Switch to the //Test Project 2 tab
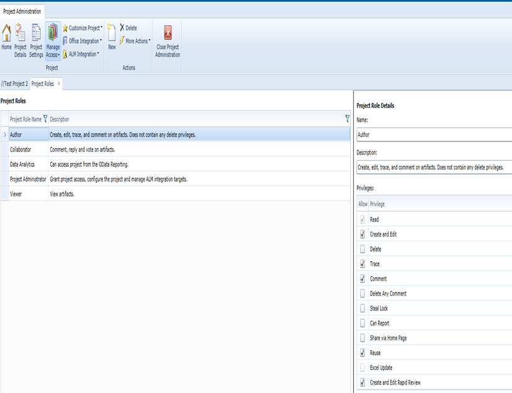The height and width of the screenshot is (393, 512). point(14,84)
